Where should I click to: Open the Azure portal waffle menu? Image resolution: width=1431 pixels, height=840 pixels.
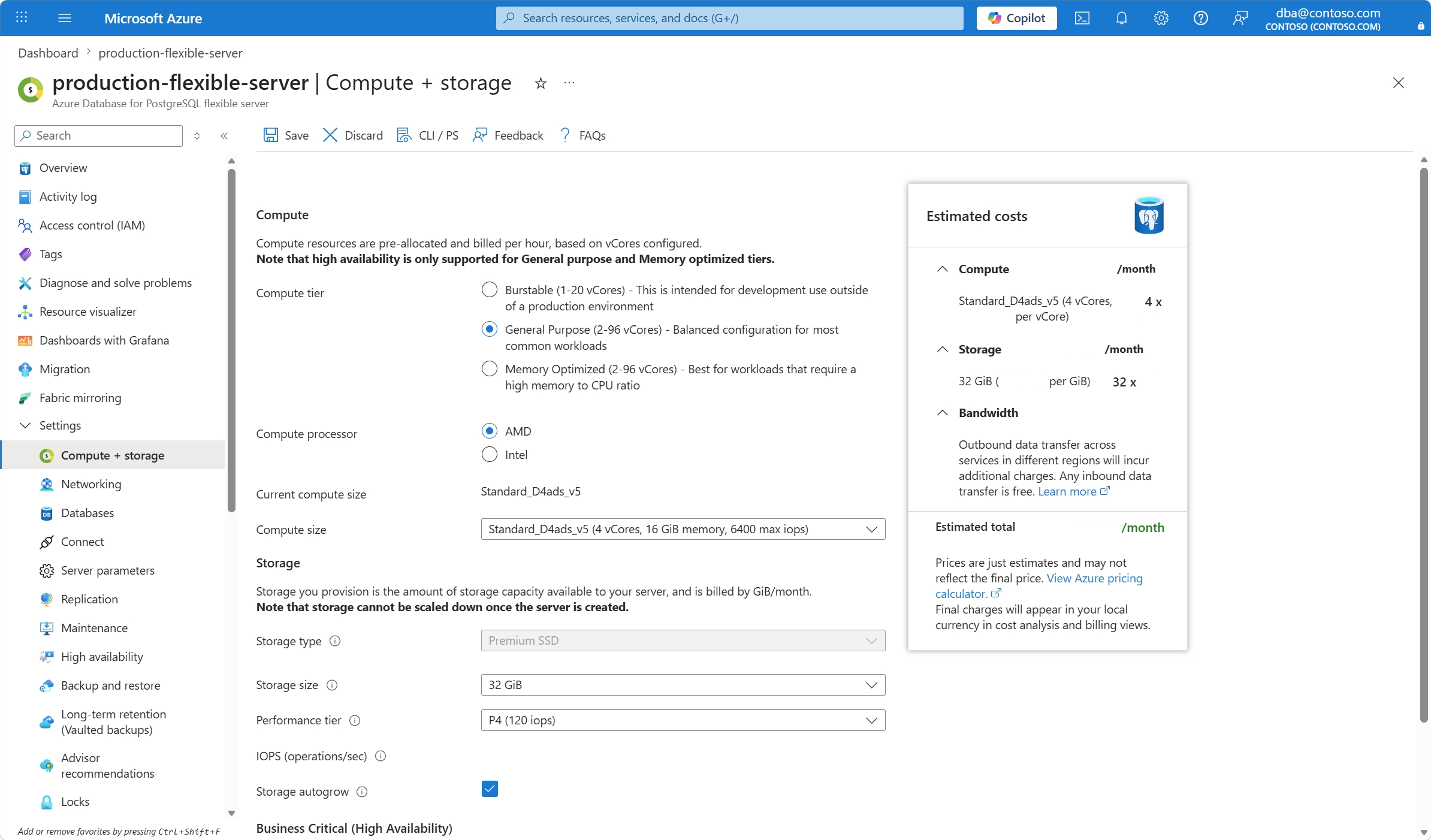tap(22, 17)
